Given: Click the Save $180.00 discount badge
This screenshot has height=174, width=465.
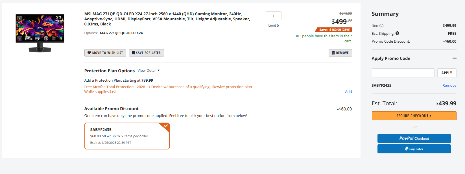Looking at the screenshot, I should tap(334, 30).
